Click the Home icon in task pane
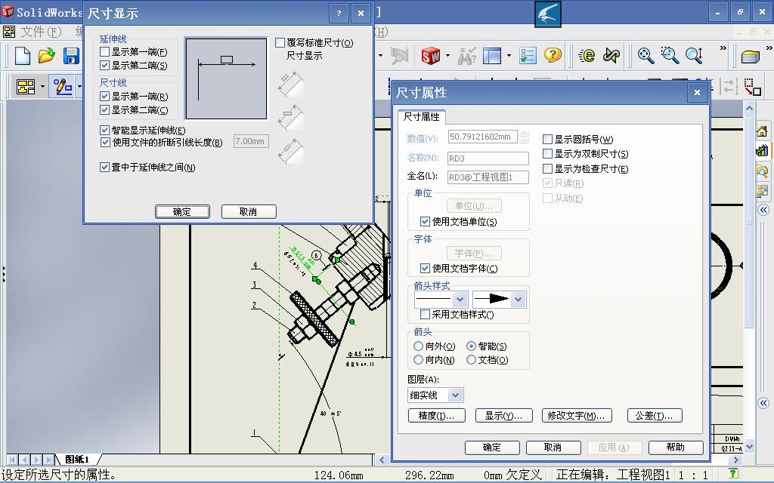 point(762,131)
